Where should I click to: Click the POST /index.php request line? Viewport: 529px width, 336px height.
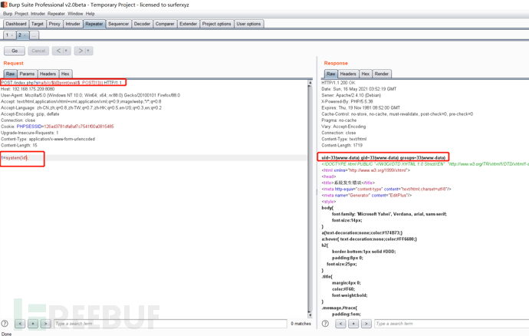click(61, 83)
